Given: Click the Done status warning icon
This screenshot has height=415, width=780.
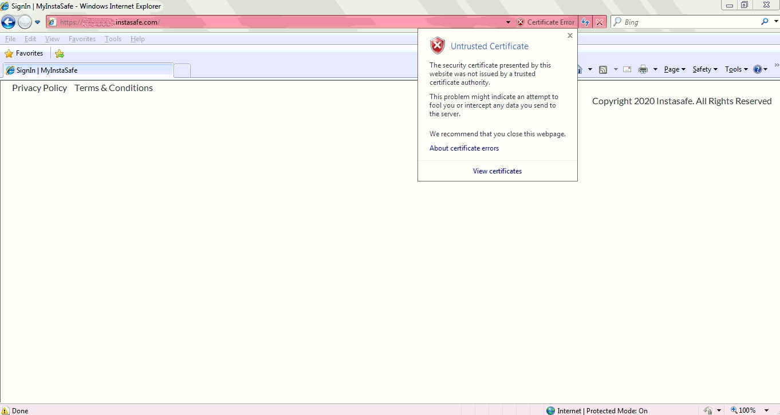Looking at the screenshot, I should (6, 410).
